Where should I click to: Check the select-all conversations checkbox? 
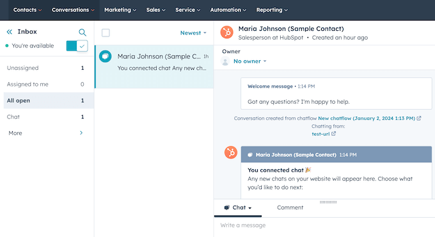point(106,33)
